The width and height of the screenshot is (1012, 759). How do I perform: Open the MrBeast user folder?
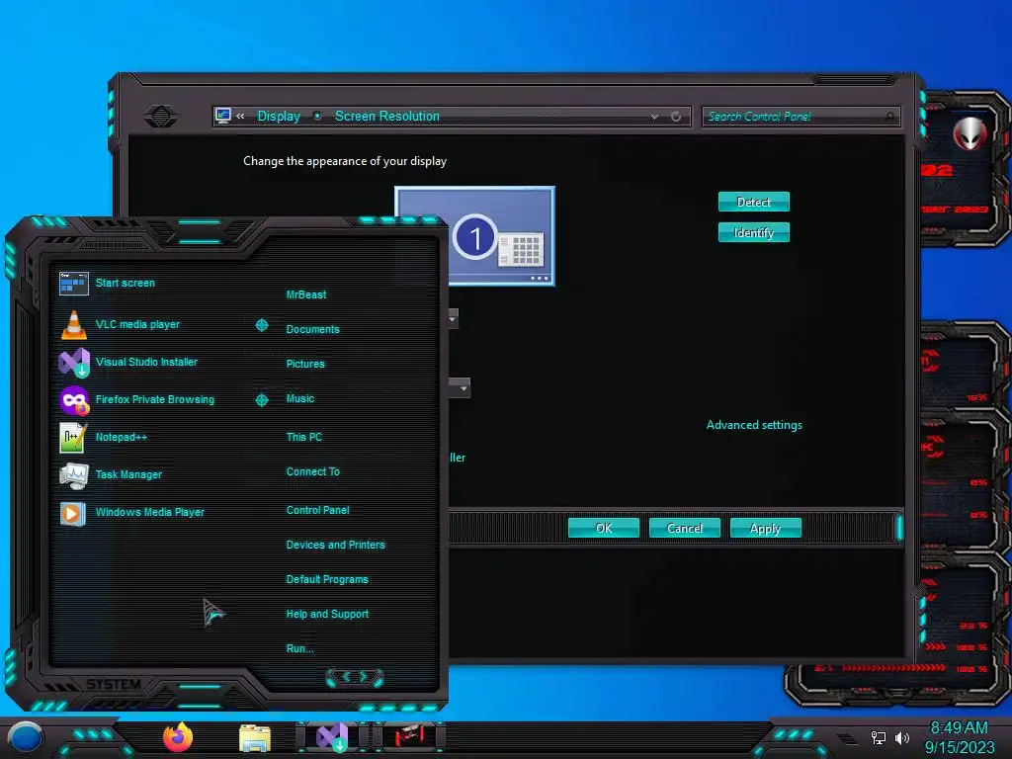tap(306, 295)
